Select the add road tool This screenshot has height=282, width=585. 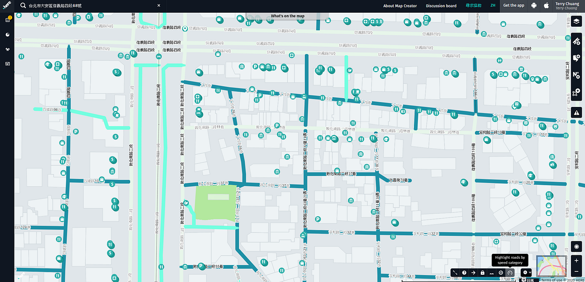577,41
